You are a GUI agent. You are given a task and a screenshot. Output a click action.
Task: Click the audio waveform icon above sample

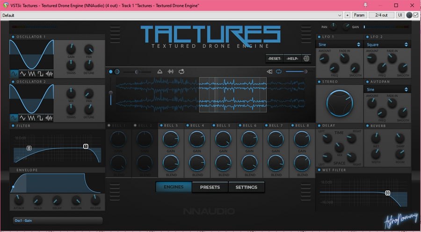pyautogui.click(x=170, y=72)
